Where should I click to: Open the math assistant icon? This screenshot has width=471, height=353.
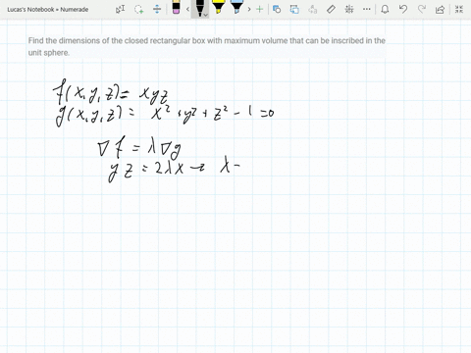pyautogui.click(x=349, y=9)
